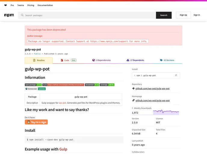Viewport: 207px width, 154px height.
Task: Click the git repository diamond icon
Action: pyautogui.click(x=133, y=88)
